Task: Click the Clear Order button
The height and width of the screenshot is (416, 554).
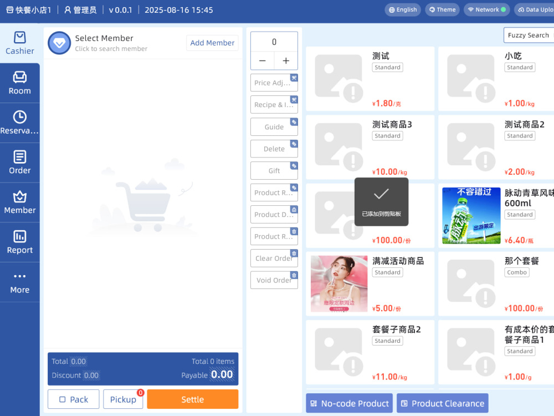Action: pos(274,258)
